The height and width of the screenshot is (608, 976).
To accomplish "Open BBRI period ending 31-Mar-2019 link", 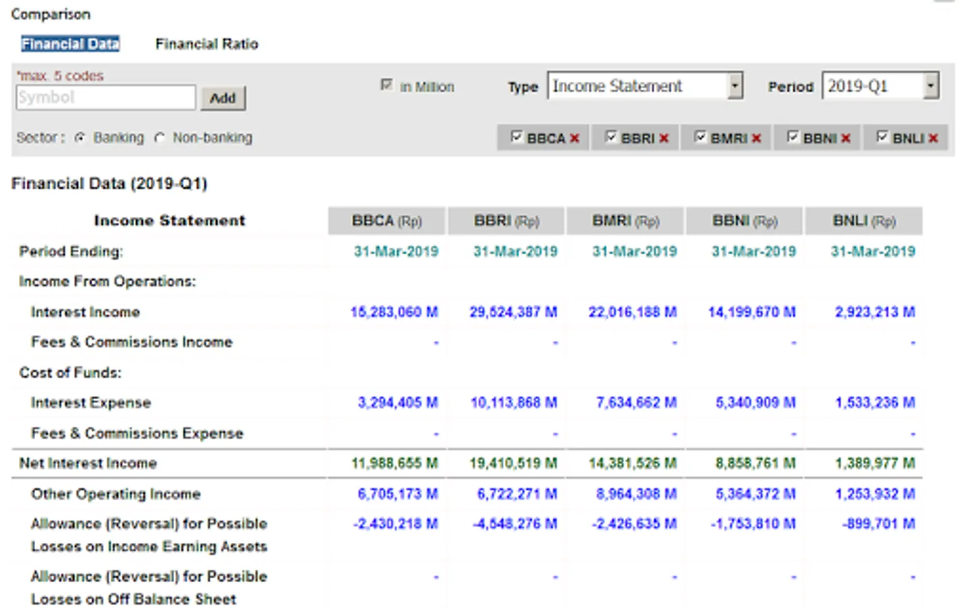I will (x=515, y=252).
